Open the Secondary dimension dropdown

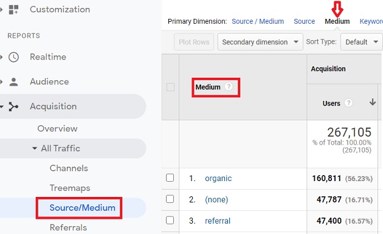point(260,42)
